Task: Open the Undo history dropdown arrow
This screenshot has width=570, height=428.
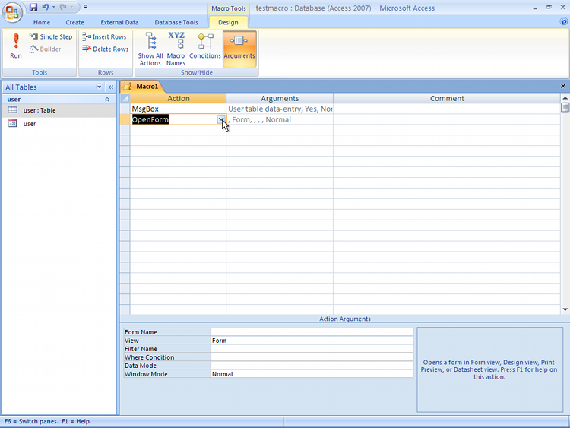Action: point(53,7)
